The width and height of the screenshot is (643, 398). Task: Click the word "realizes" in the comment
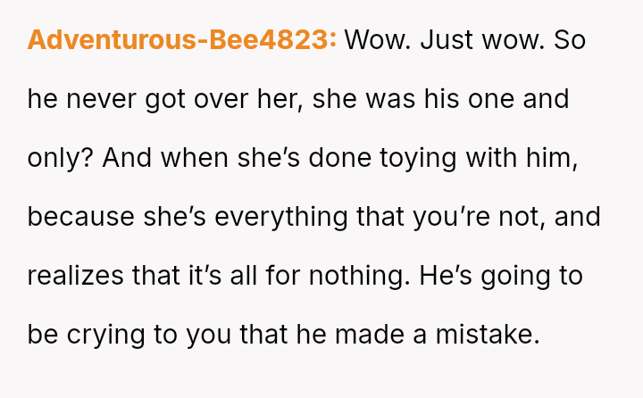click(75, 276)
